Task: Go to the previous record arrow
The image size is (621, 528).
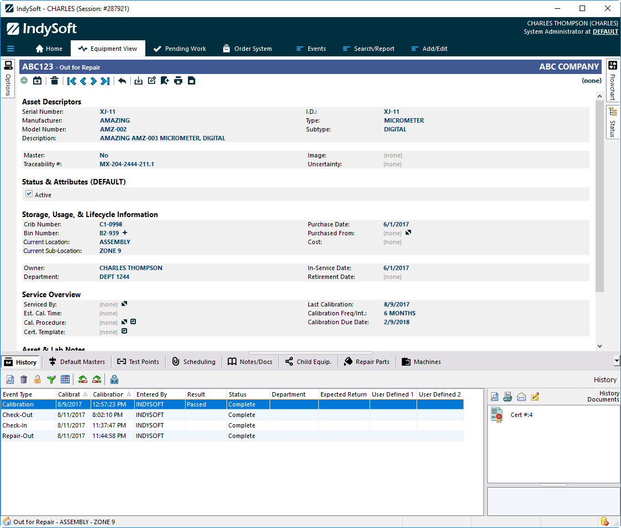Action: pyautogui.click(x=83, y=81)
